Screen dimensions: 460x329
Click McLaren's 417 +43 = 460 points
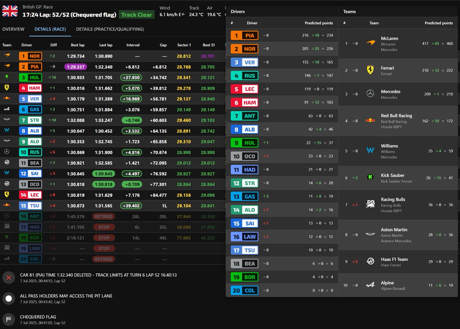(x=437, y=43)
